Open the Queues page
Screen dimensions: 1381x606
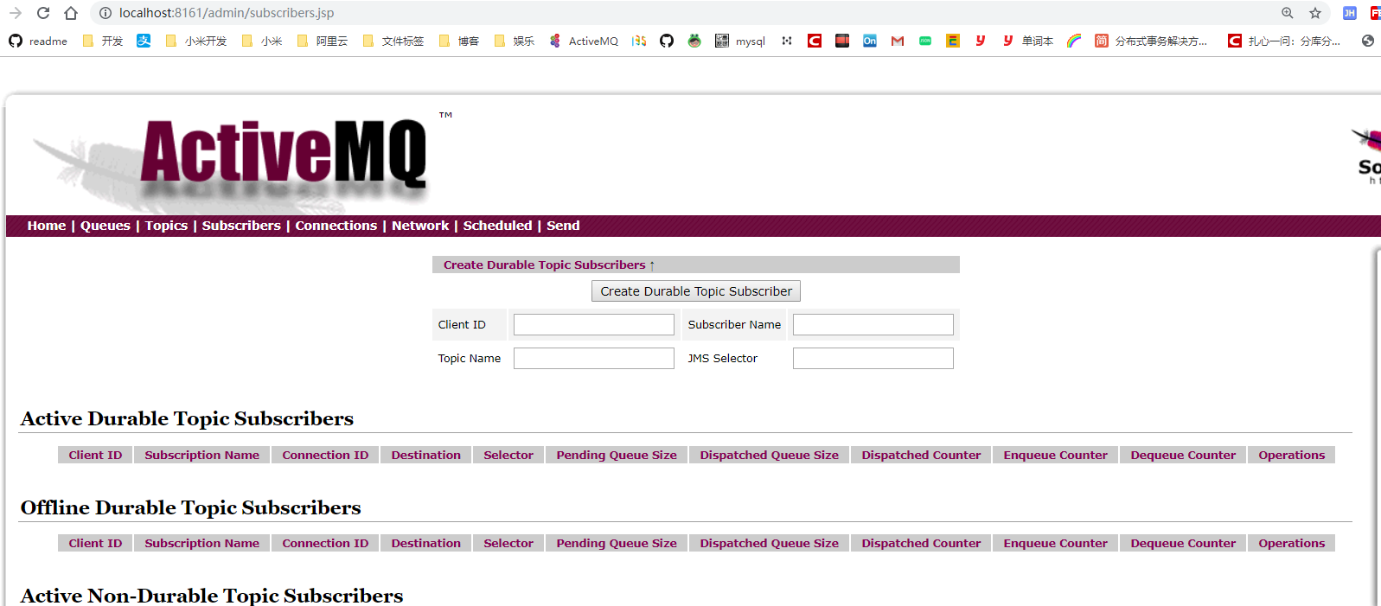pos(105,226)
